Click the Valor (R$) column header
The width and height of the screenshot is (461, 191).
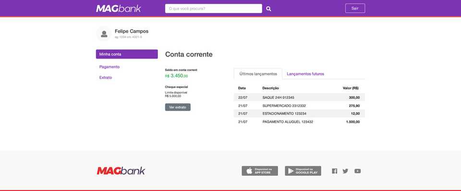pos(351,88)
